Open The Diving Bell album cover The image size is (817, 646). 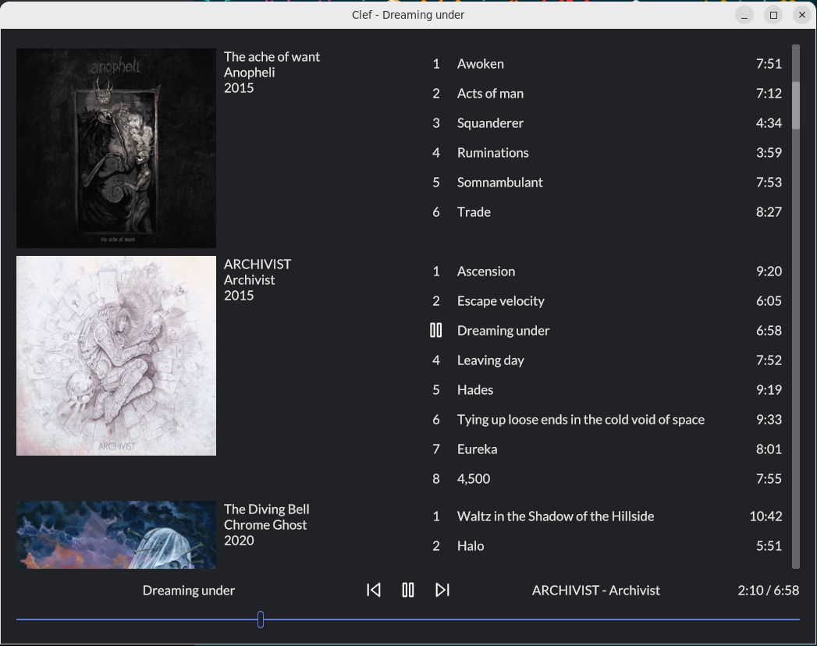point(116,535)
